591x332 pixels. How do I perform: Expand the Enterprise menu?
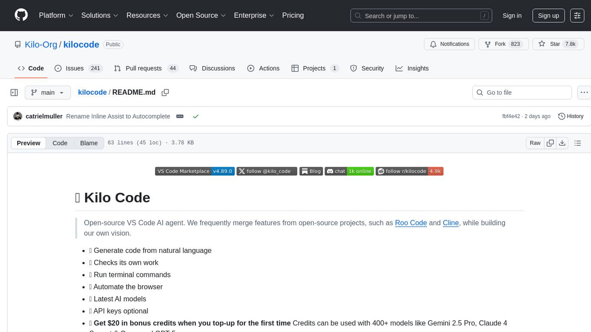click(x=254, y=15)
